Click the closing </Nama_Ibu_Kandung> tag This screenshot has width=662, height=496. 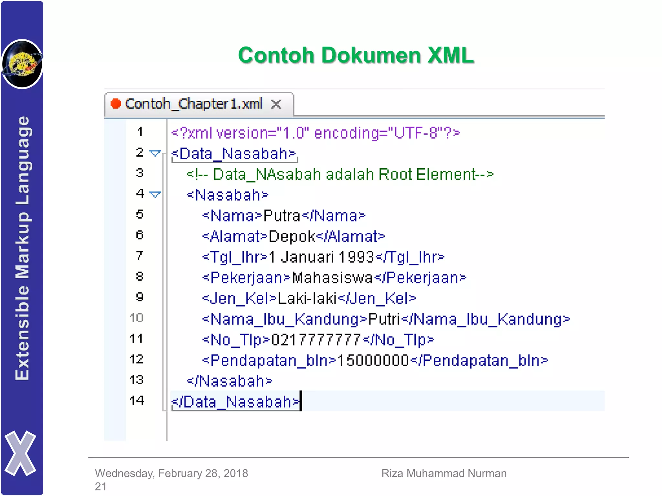coord(485,319)
